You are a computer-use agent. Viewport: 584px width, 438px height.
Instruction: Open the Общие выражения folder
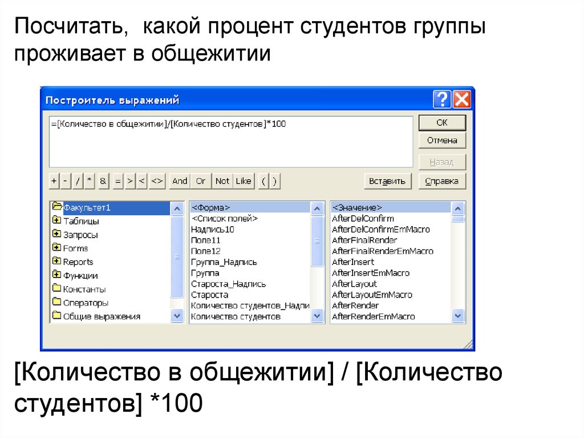point(101,316)
